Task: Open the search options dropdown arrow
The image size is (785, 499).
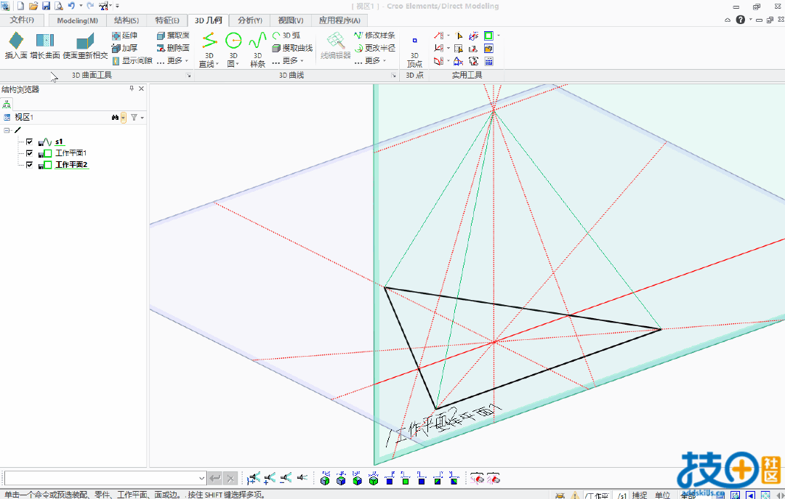Action: coord(124,118)
